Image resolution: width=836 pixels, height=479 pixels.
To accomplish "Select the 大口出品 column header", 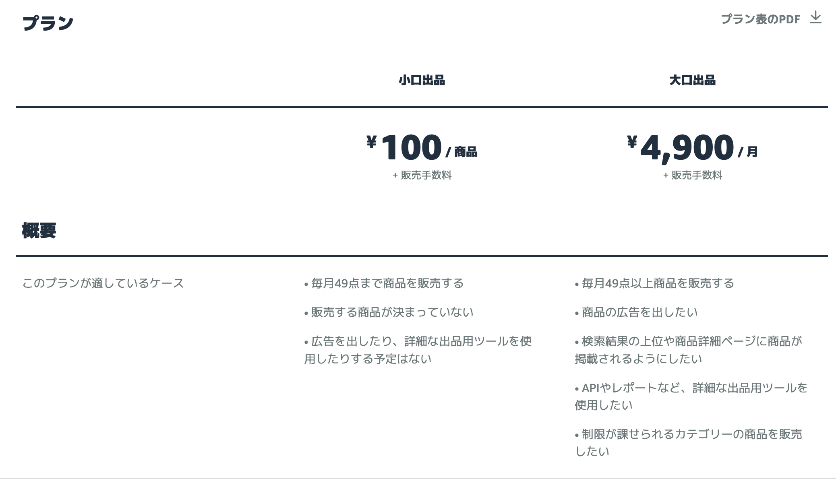I will (692, 80).
